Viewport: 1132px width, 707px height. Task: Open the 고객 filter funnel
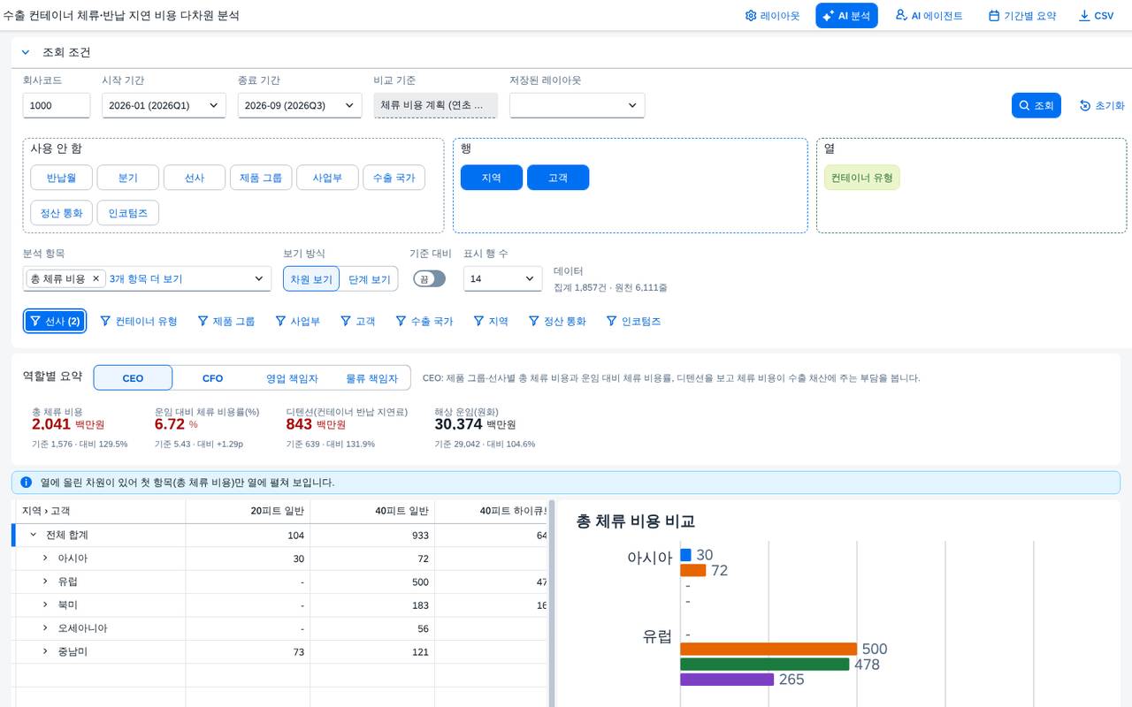click(346, 321)
